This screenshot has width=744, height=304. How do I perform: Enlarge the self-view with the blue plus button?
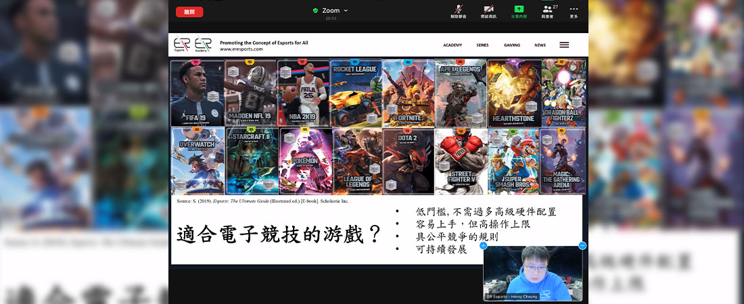click(483, 246)
